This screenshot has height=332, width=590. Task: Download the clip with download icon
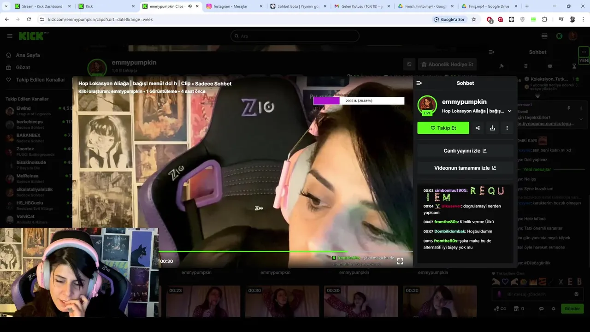[492, 128]
